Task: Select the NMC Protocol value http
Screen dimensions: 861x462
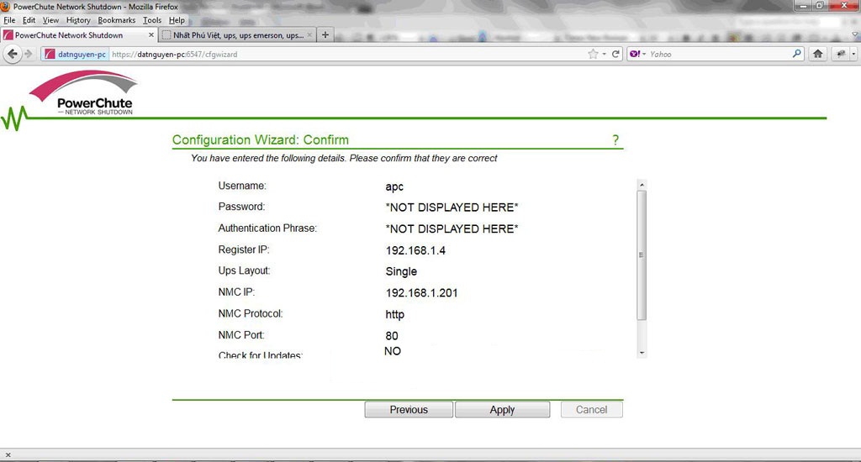Action: point(395,314)
